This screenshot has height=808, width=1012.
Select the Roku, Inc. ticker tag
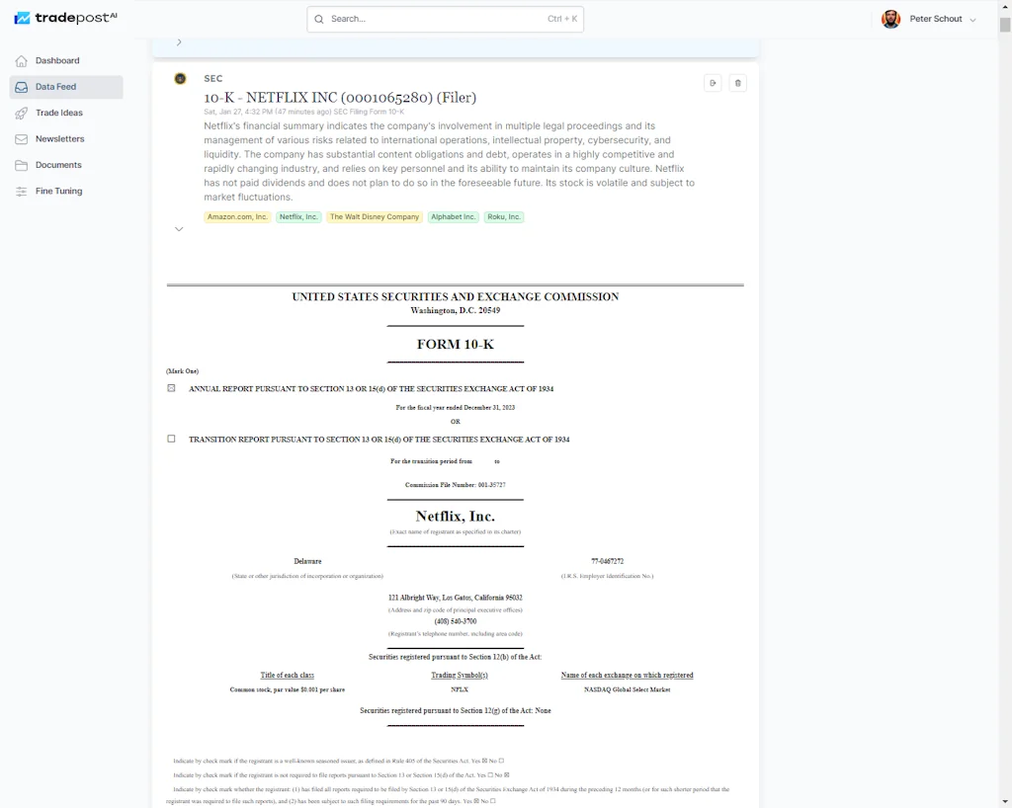pyautogui.click(x=503, y=216)
